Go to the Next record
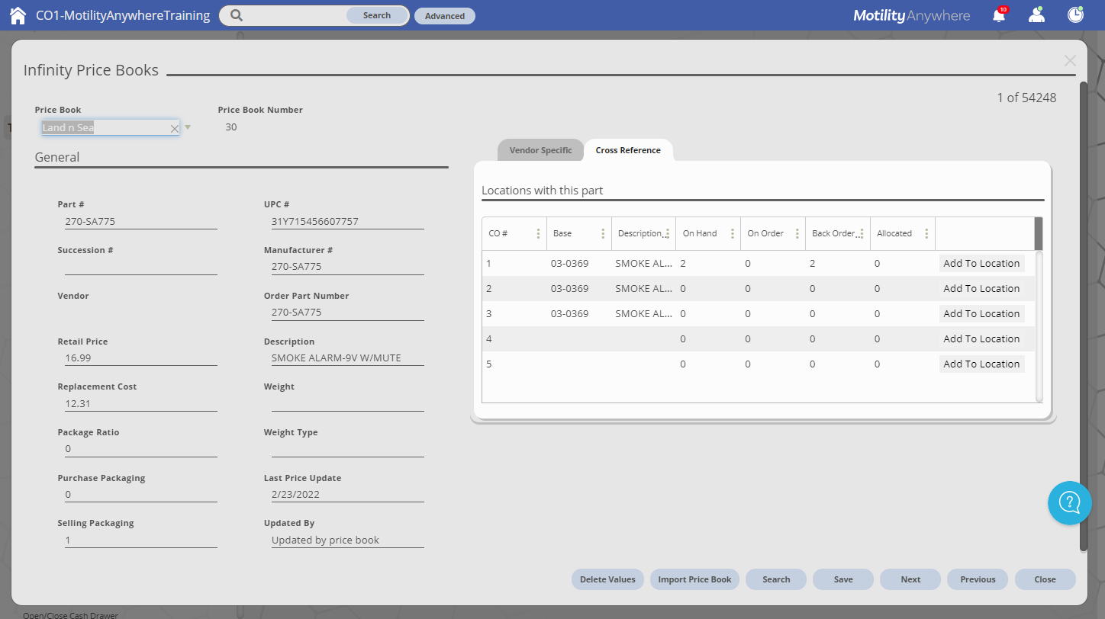Screen dimensions: 1105x619 pos(910,579)
